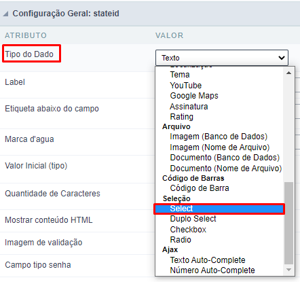
Task: Choose the Rating field type
Action: (182, 117)
